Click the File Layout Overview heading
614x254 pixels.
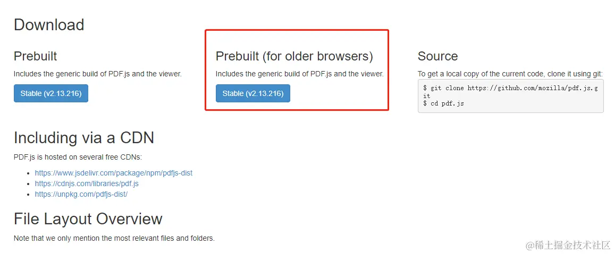pyautogui.click(x=88, y=219)
